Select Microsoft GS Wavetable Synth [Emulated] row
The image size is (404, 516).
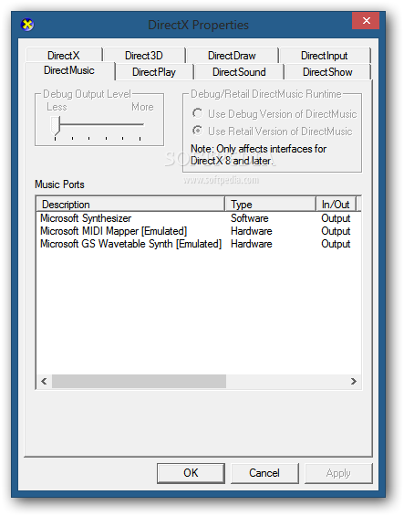pyautogui.click(x=199, y=244)
